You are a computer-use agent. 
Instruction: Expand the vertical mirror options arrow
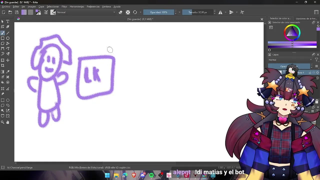[236, 12]
